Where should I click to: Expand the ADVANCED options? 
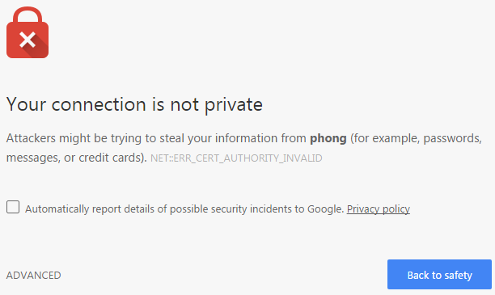tap(33, 275)
